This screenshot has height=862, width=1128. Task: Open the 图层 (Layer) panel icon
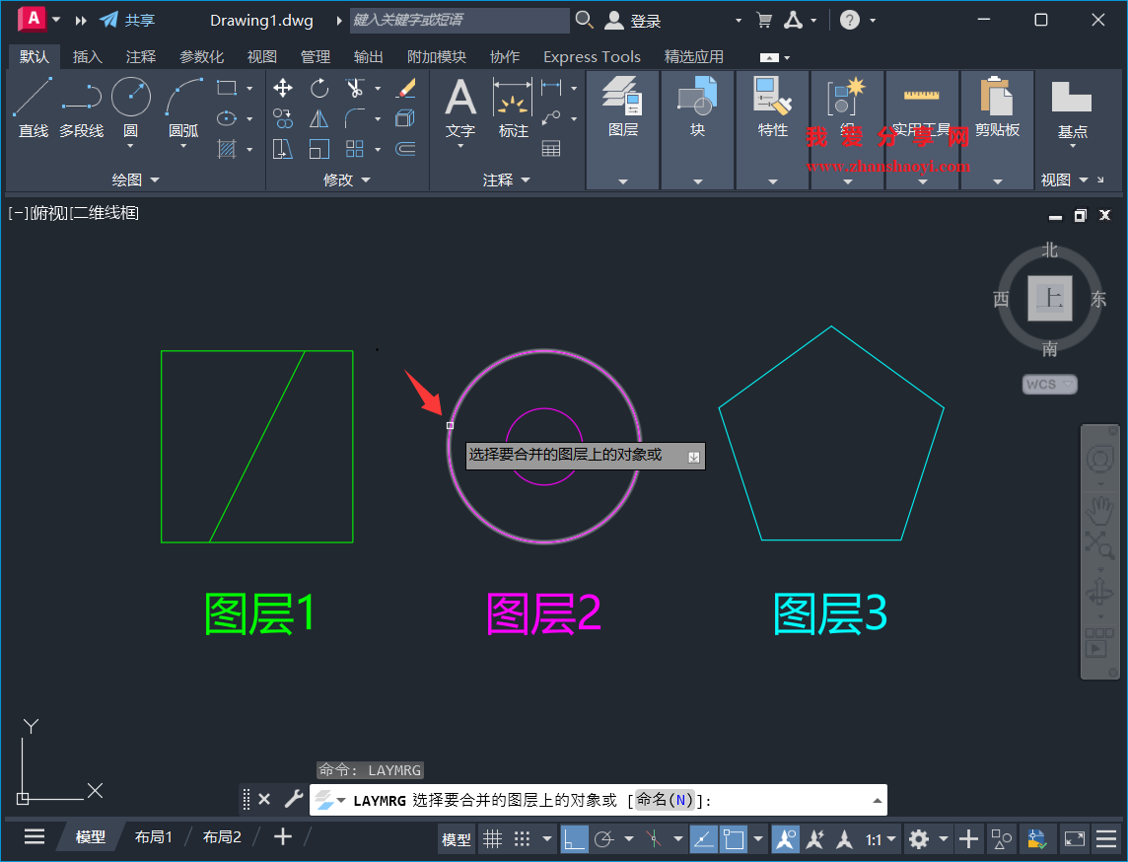[x=623, y=95]
